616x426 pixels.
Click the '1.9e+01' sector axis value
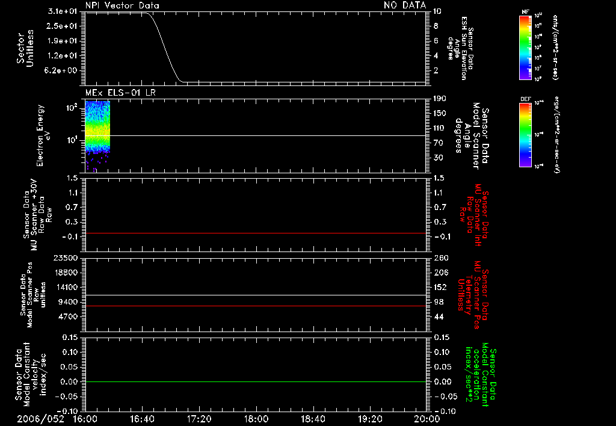click(63, 41)
